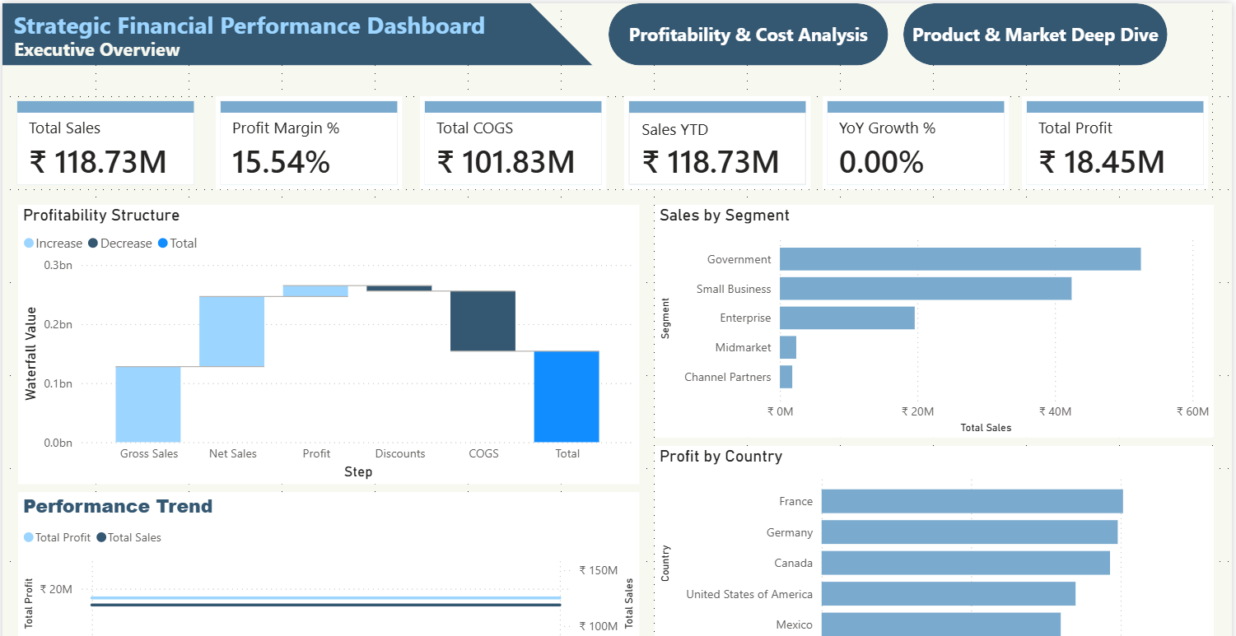1236x636 pixels.
Task: Click the Total legend marker in the waterfall
Action: [x=163, y=244]
